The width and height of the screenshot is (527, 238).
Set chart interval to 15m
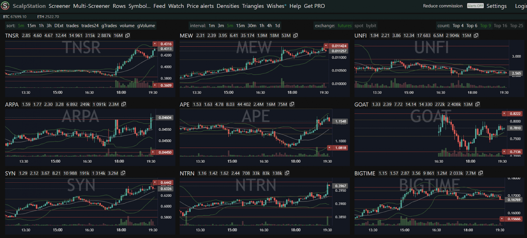[240, 26]
